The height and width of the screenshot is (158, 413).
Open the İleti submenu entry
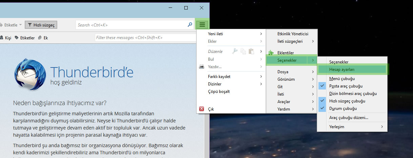tap(292, 94)
